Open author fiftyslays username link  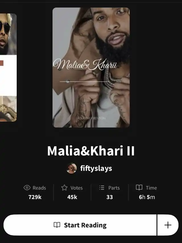pos(96,168)
